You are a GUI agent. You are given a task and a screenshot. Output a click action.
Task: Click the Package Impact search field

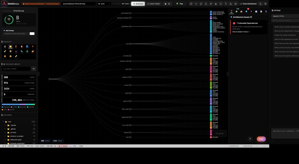[16, 69]
